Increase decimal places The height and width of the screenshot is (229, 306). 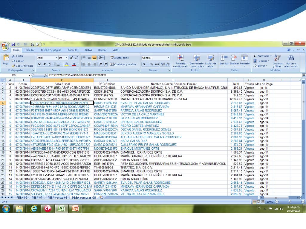point(163,64)
